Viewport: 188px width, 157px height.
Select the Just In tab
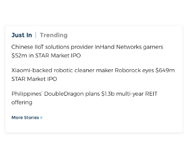[x=22, y=35]
